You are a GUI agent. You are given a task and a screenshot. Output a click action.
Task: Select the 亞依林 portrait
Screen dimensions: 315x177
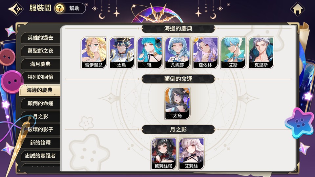point(205,53)
